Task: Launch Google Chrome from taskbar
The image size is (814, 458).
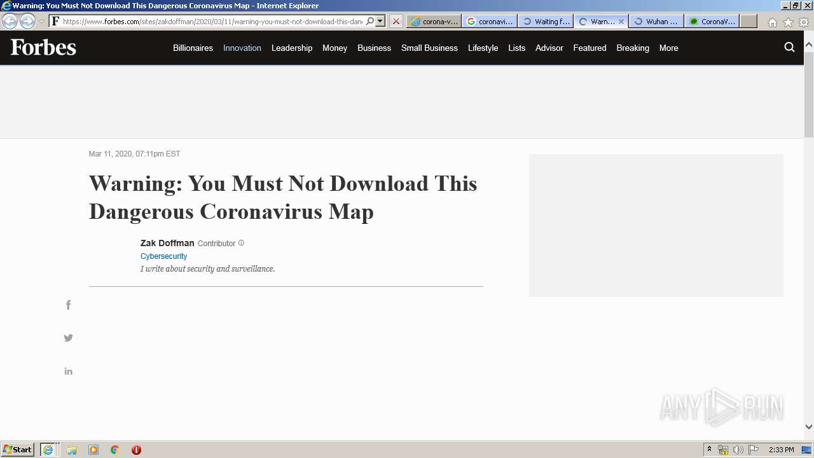Action: 115,450
